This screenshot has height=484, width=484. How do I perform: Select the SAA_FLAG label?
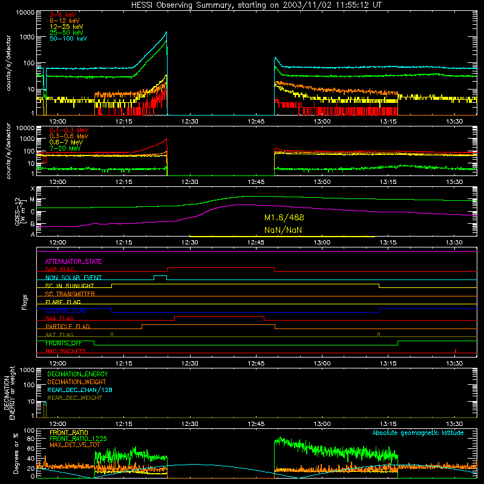[x=59, y=318]
